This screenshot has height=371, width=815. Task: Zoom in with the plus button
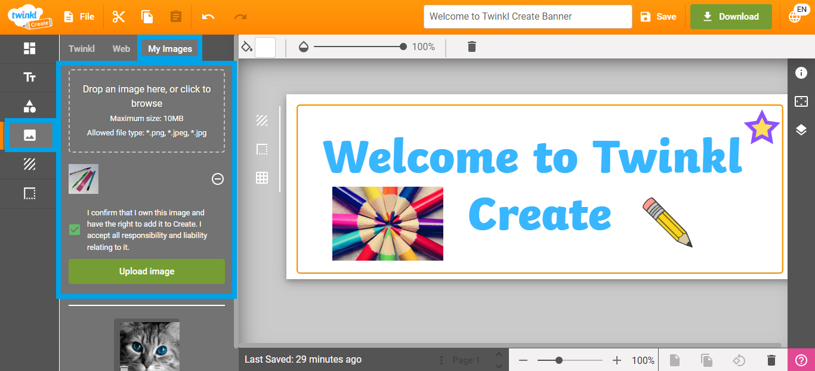tap(617, 360)
